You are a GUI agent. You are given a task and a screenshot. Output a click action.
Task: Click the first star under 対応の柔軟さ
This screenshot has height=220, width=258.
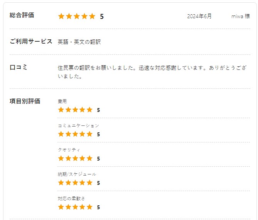pos(61,207)
